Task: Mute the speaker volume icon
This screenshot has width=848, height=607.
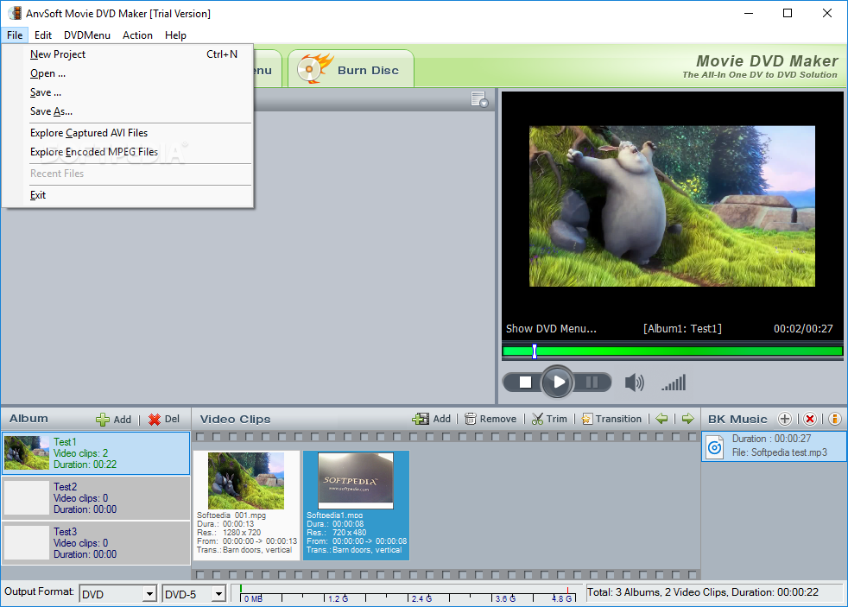Action: pos(635,383)
